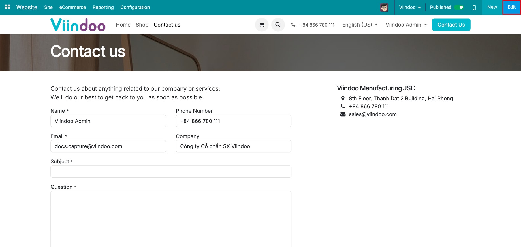Click the envelope icon beside sales email
The image size is (521, 247).
[x=343, y=114]
